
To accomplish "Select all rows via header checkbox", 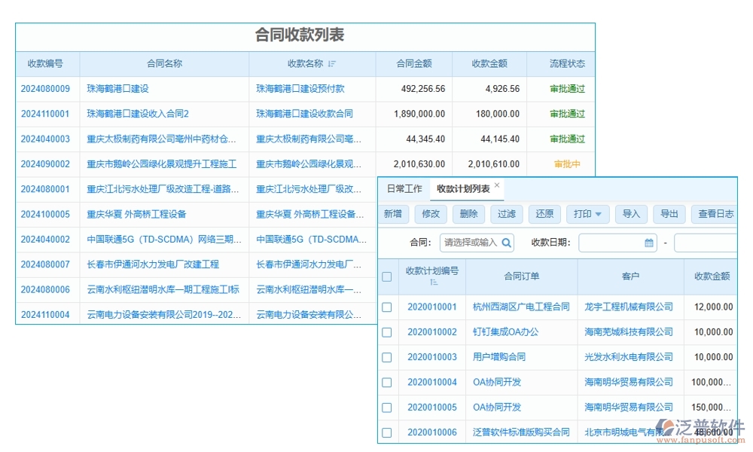I will coord(387,276).
